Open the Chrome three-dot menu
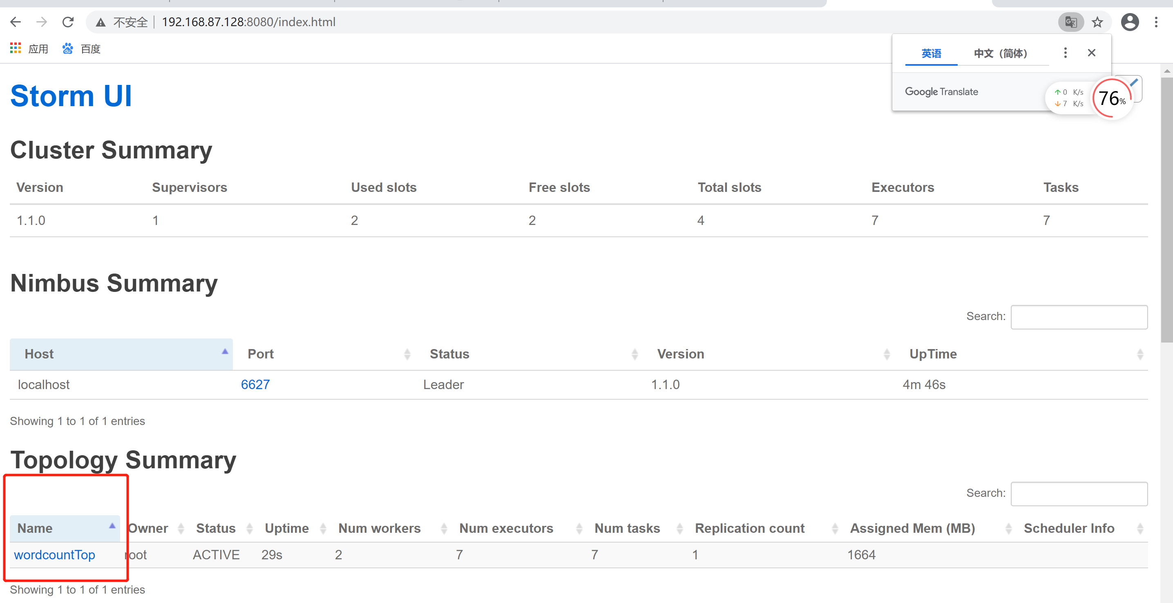The height and width of the screenshot is (603, 1173). [x=1156, y=22]
